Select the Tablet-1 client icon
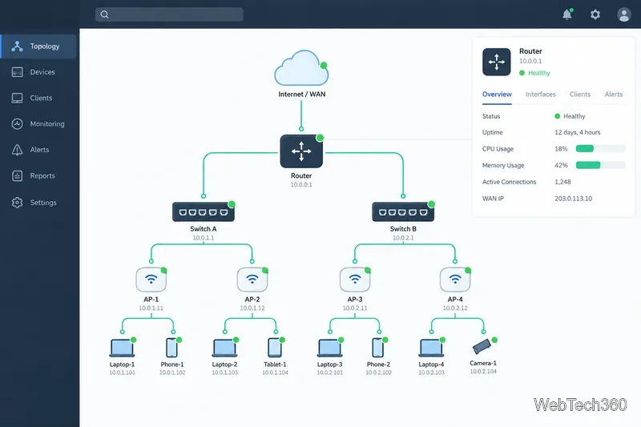This screenshot has width=641, height=427. [275, 348]
